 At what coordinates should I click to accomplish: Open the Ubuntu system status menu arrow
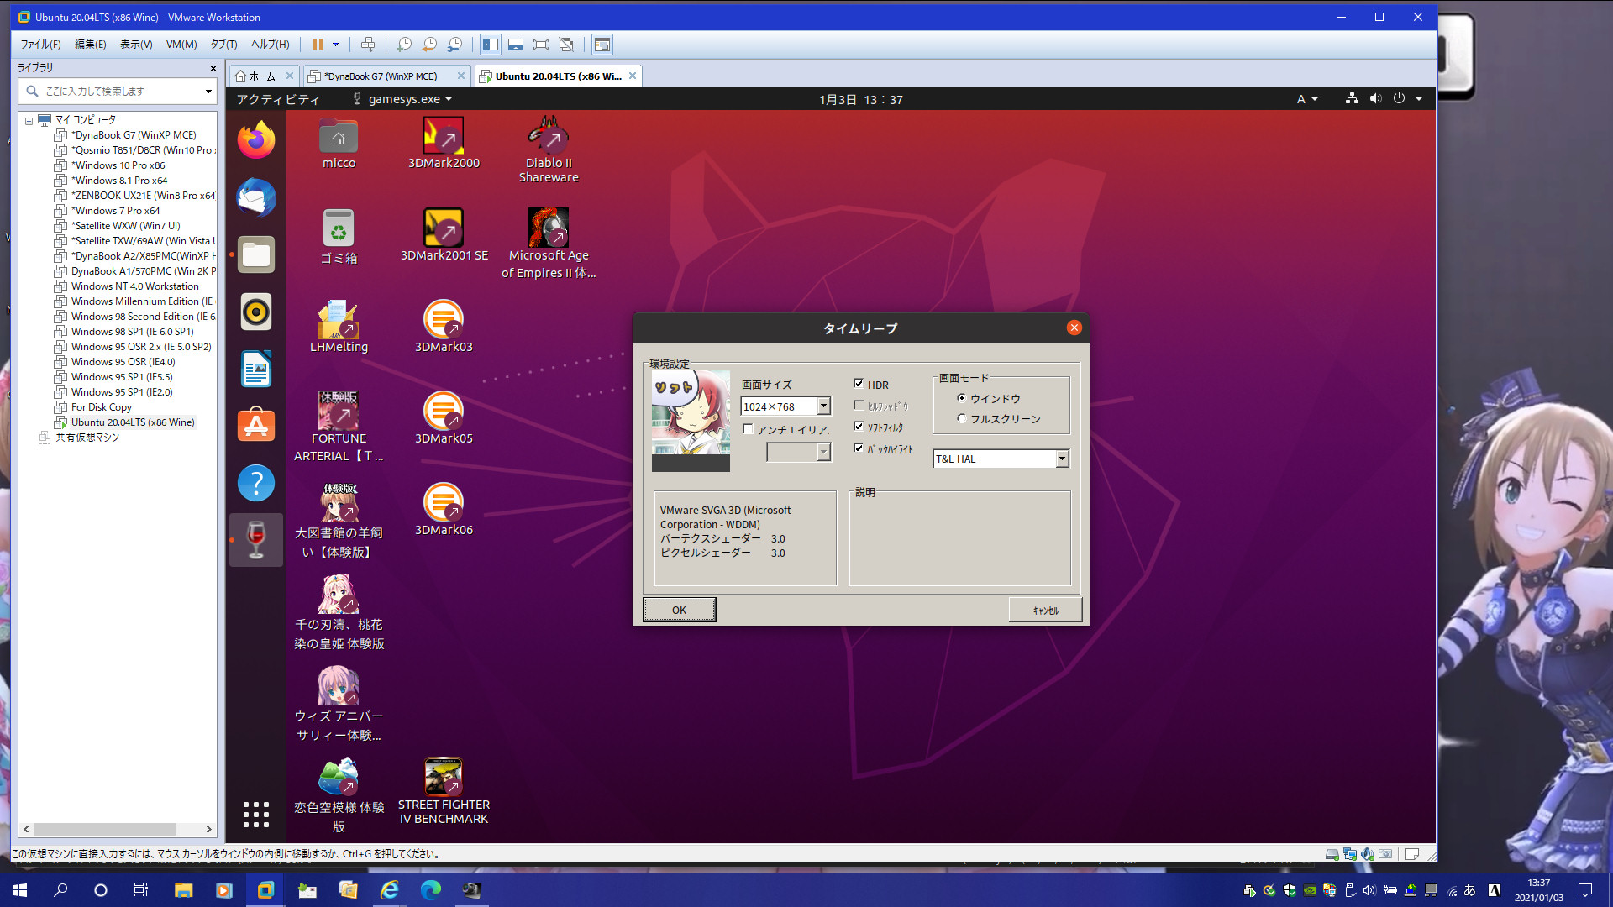(x=1419, y=99)
